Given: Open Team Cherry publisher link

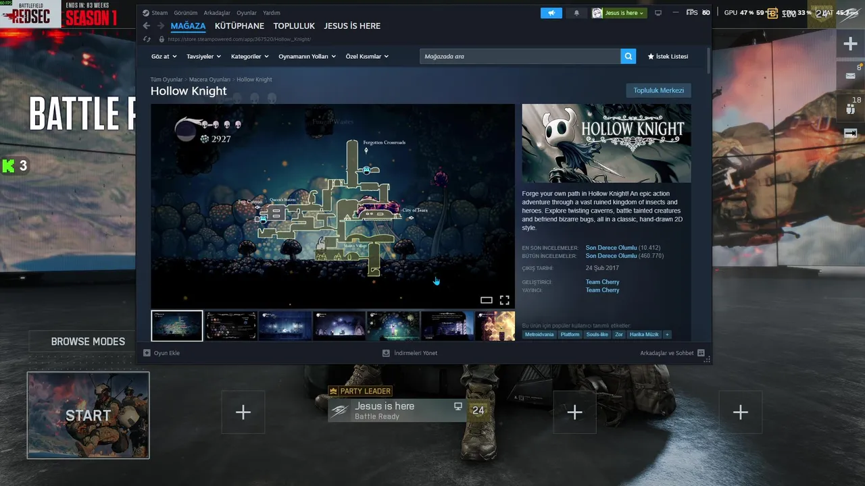Looking at the screenshot, I should pos(602,290).
